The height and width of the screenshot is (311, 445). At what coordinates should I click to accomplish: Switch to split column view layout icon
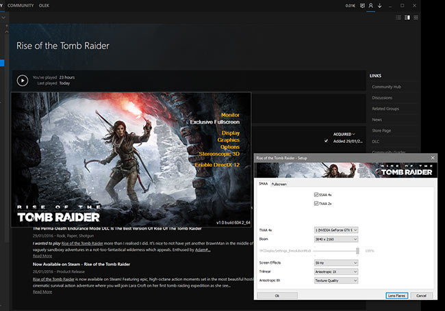click(x=407, y=18)
